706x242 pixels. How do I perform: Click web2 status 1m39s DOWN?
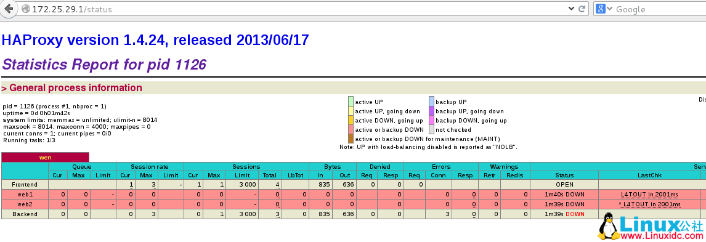click(564, 204)
